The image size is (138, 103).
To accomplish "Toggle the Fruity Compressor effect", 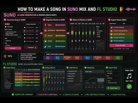I will tap(81, 74).
